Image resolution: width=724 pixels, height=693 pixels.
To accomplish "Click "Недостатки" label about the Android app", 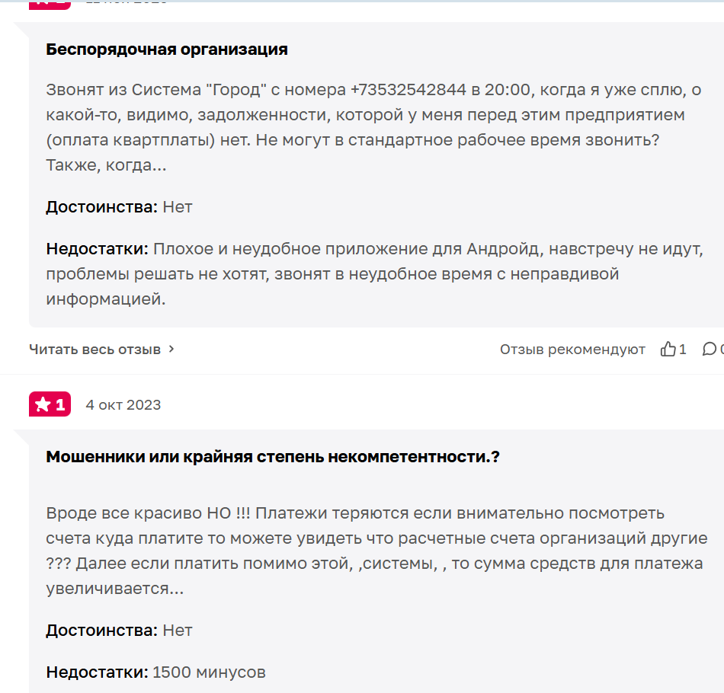I will [97, 249].
